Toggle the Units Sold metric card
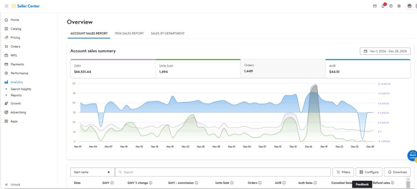Screen dimensions: 417x189 198,69
